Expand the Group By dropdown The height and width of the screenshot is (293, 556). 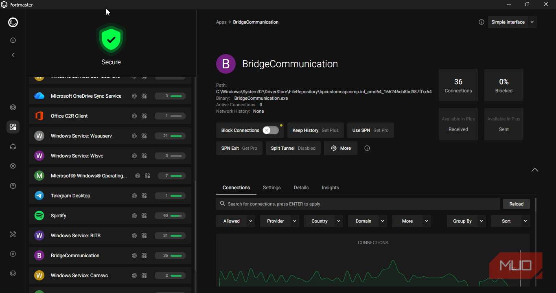466,221
